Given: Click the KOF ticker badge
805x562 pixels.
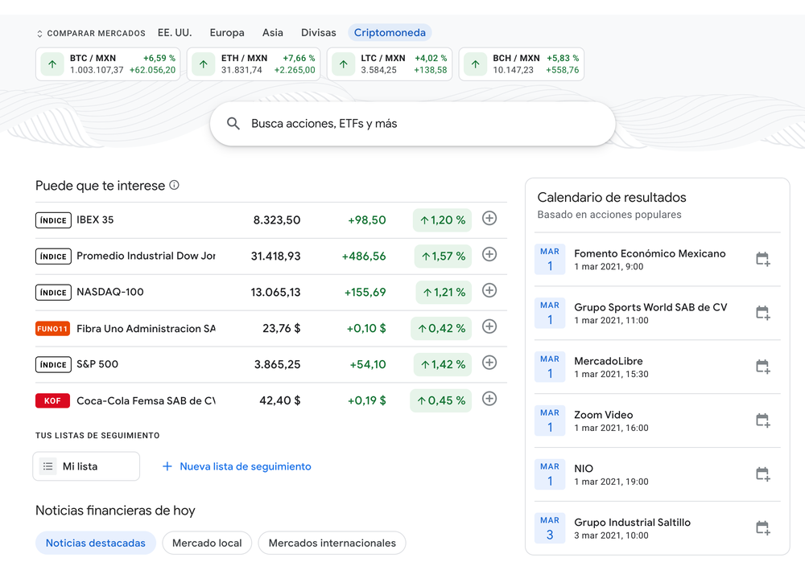Looking at the screenshot, I should pyautogui.click(x=52, y=400).
